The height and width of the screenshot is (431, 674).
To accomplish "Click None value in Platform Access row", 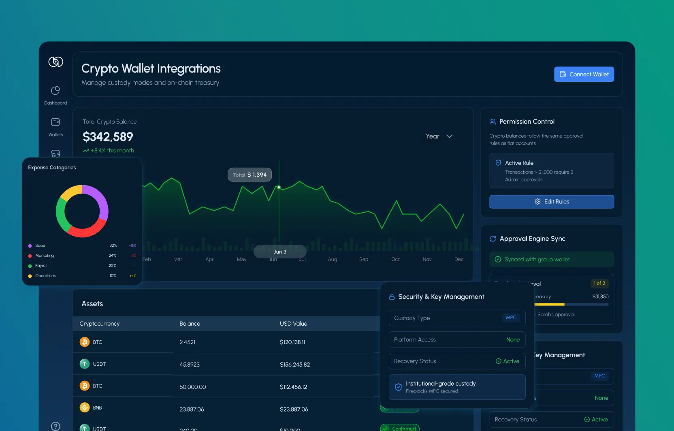I will 513,340.
